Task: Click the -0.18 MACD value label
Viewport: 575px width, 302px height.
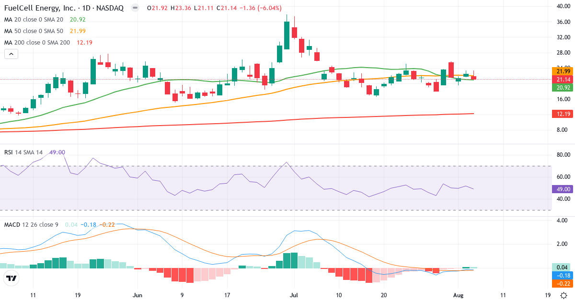Action: [x=563, y=275]
